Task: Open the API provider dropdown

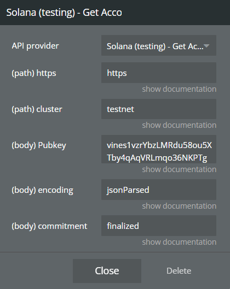Action: coord(159,45)
